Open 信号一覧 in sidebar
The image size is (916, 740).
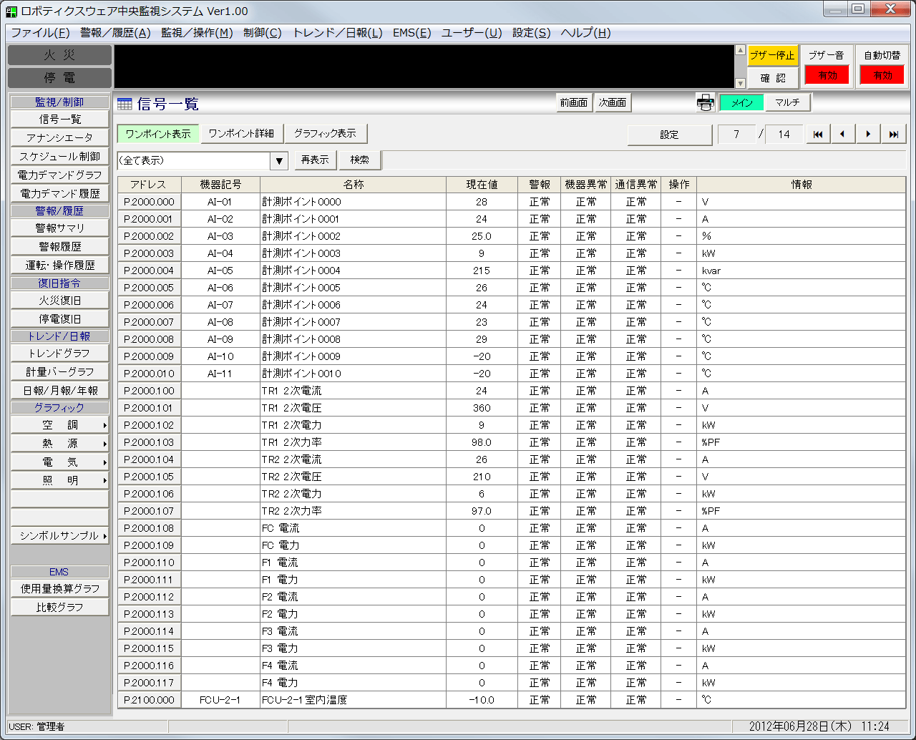(x=60, y=120)
